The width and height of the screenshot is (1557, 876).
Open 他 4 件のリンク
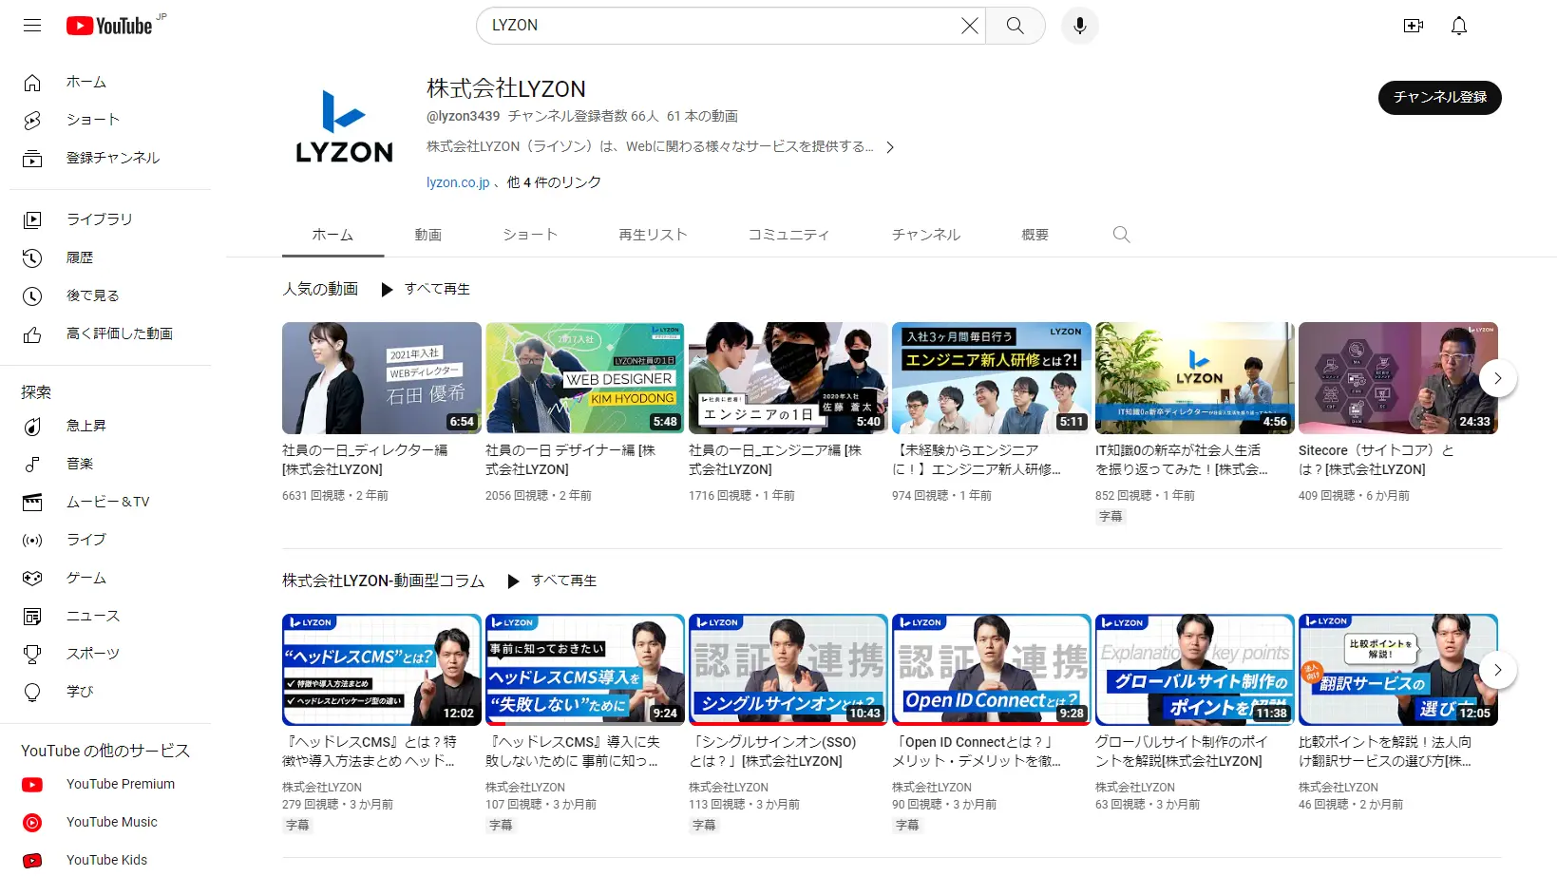554,182
